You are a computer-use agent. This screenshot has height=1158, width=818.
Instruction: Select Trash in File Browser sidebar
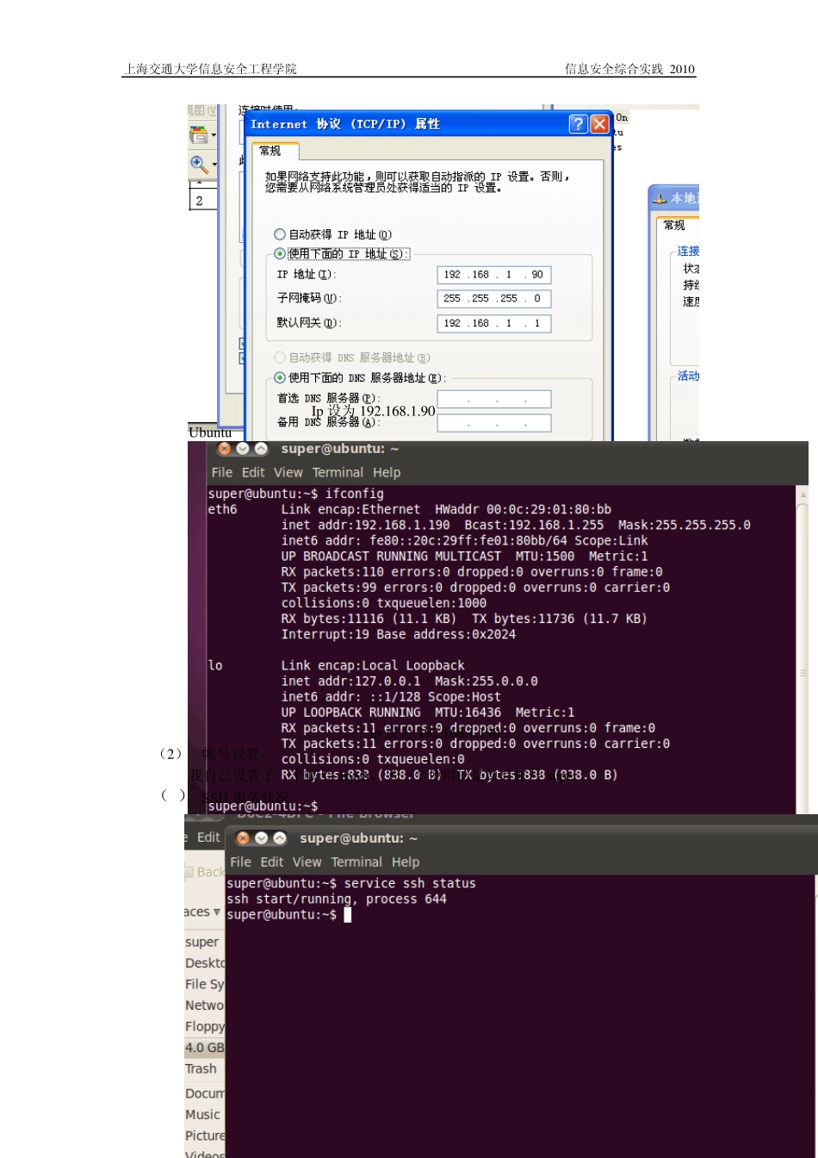tap(201, 1069)
